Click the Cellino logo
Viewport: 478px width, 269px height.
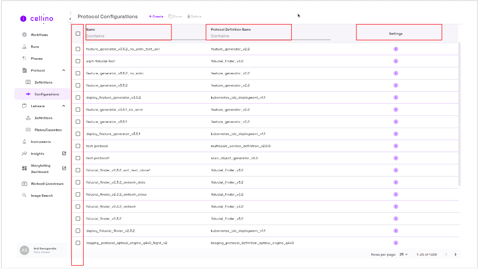point(37,19)
